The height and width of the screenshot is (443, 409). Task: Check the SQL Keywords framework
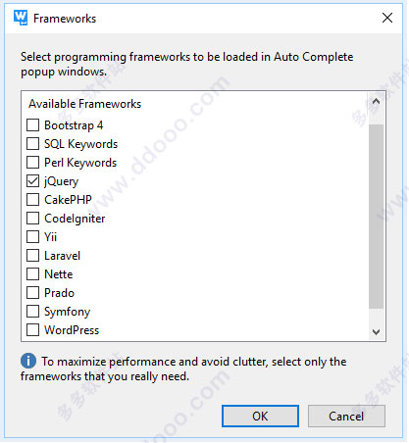point(32,144)
